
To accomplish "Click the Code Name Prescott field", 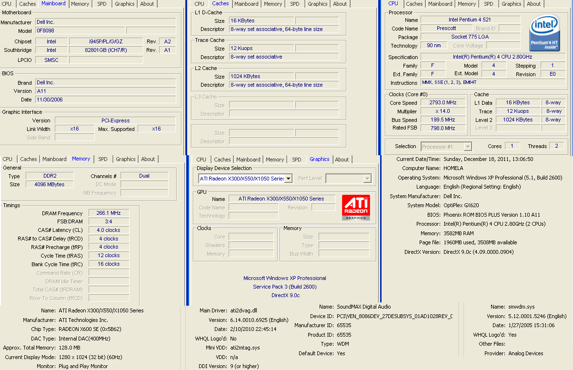I will 446,29.
